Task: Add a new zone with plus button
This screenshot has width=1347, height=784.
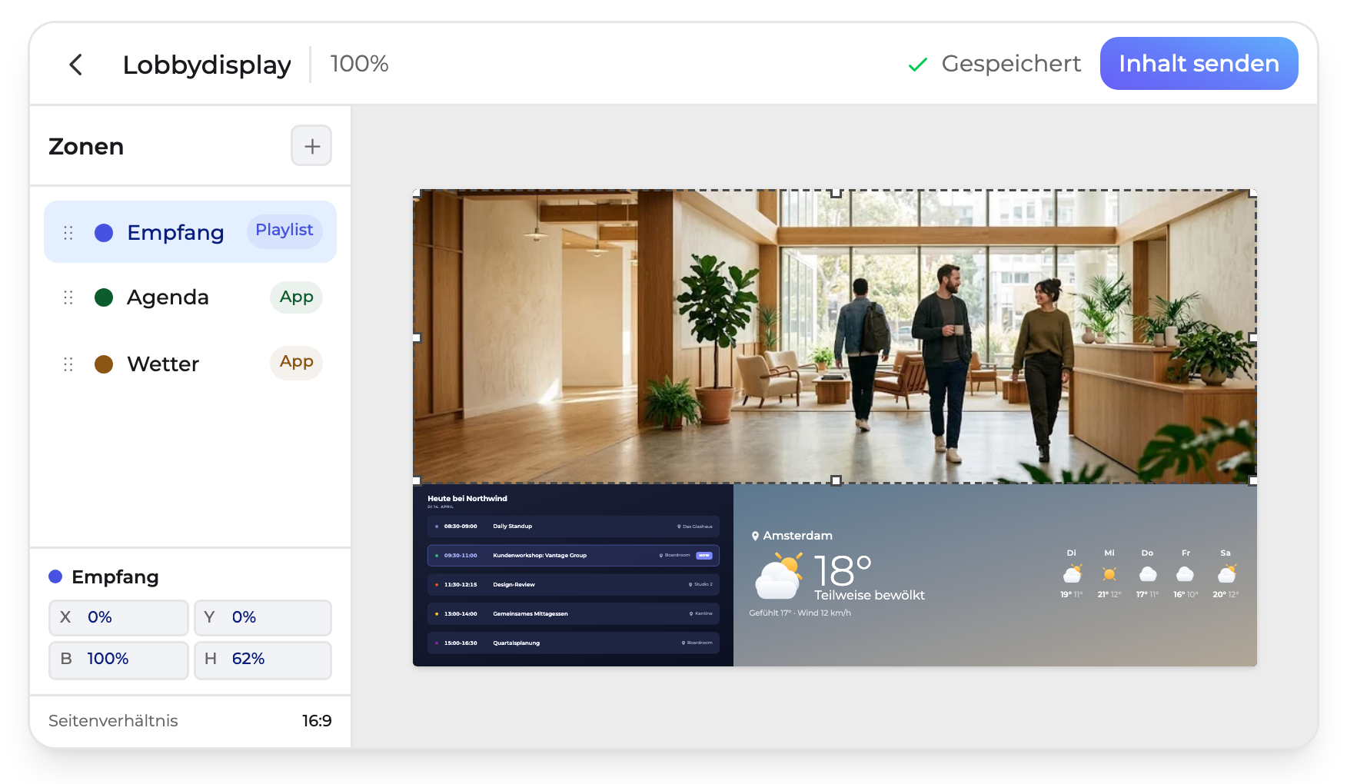Action: click(x=311, y=145)
